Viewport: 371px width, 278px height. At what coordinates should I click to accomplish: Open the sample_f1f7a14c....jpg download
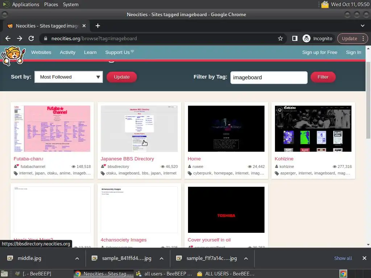[212, 258]
